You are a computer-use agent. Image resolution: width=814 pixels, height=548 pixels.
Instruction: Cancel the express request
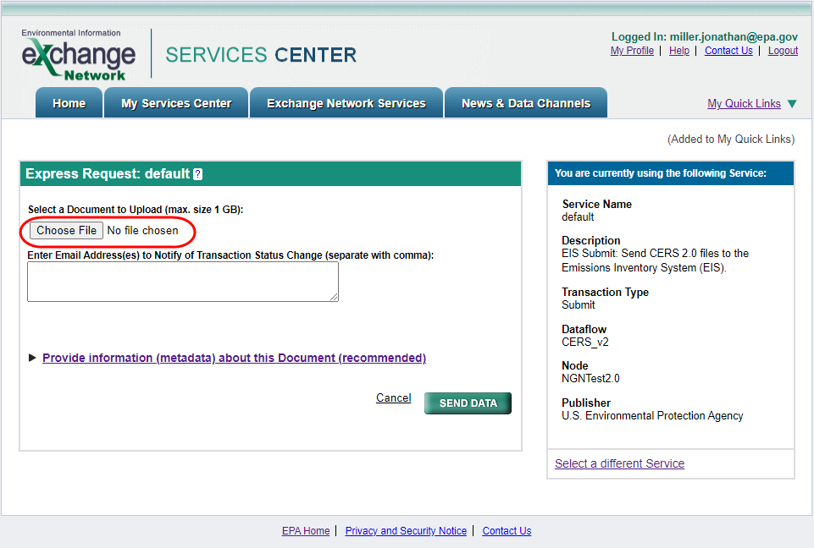click(394, 397)
